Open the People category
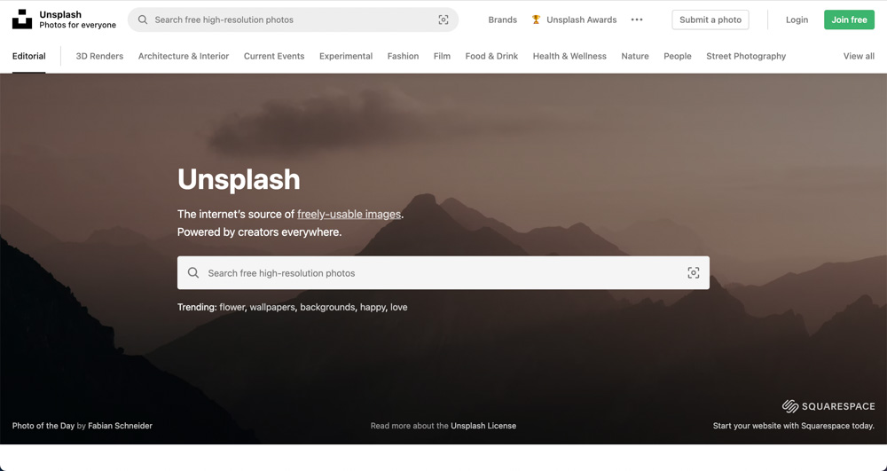 tap(677, 56)
